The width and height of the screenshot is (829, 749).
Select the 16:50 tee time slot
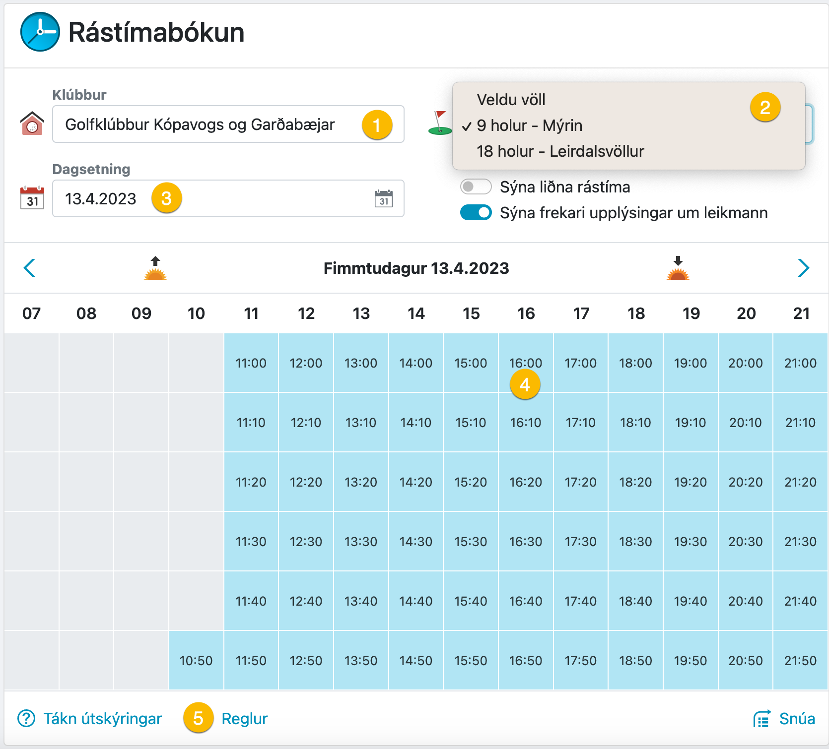[x=526, y=661]
